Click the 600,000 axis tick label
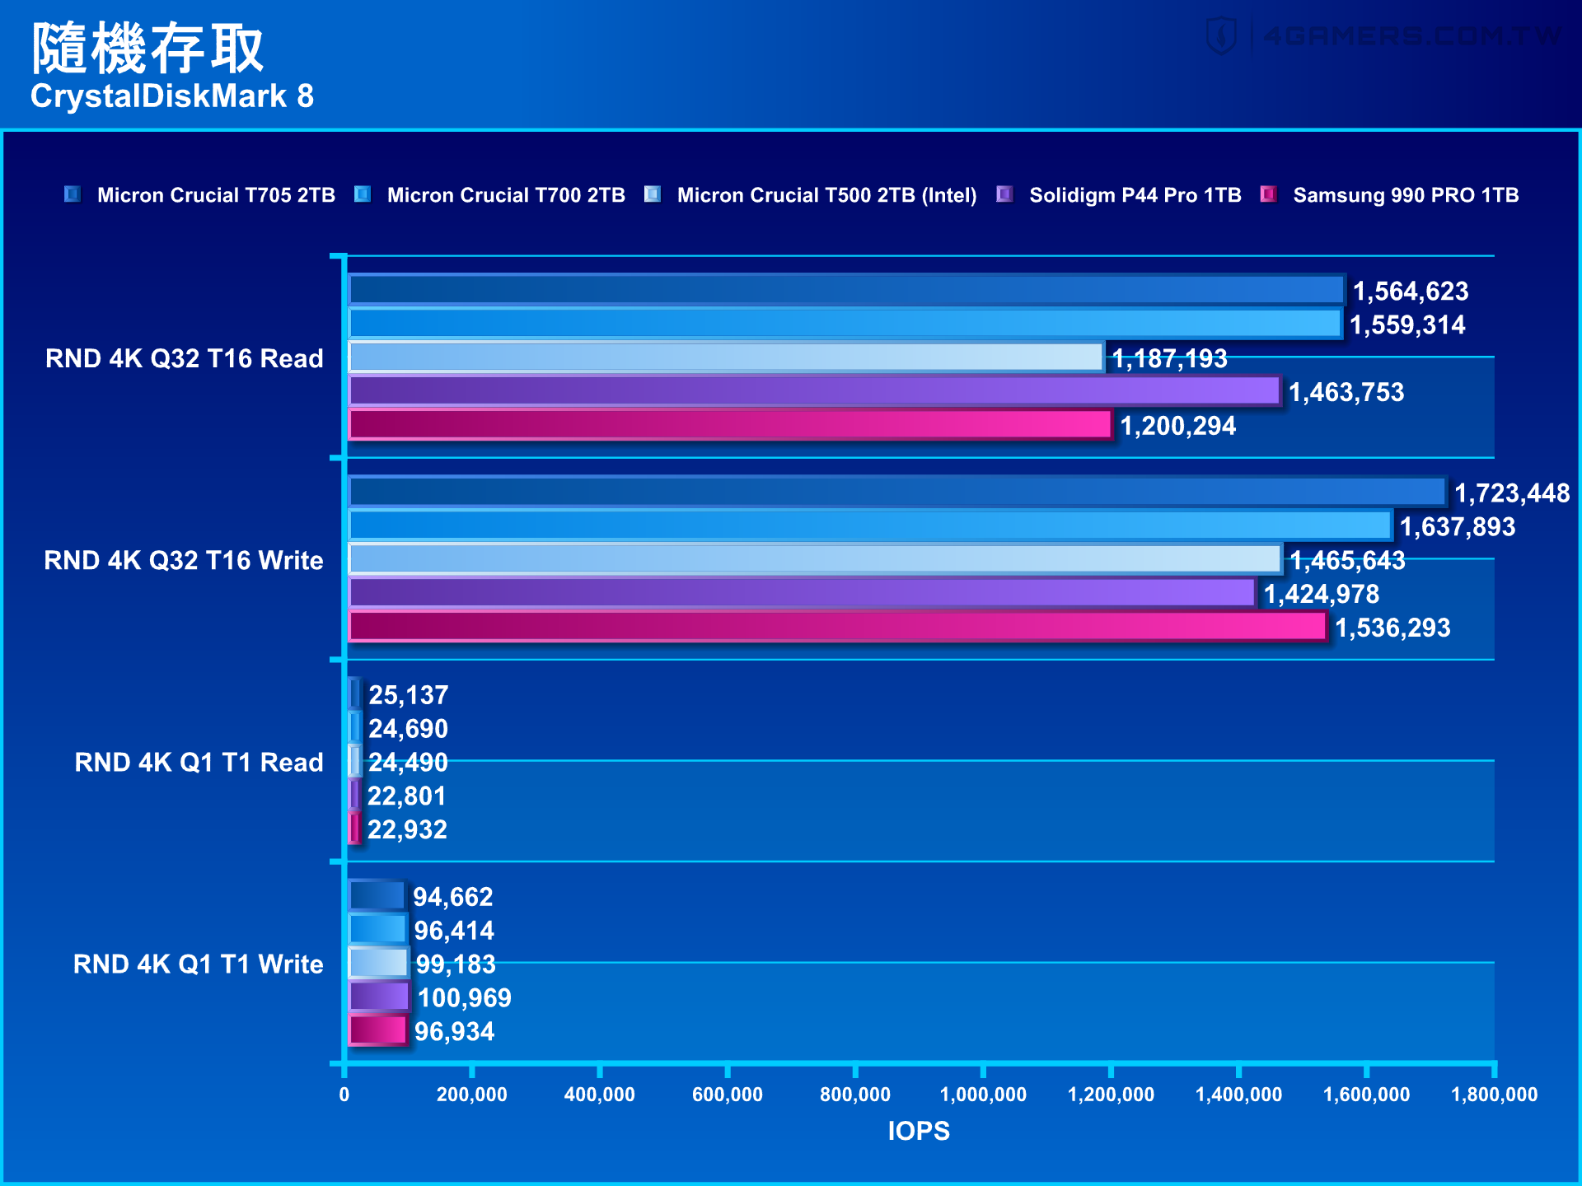Screen dimensions: 1582x1186 [x=728, y=1095]
